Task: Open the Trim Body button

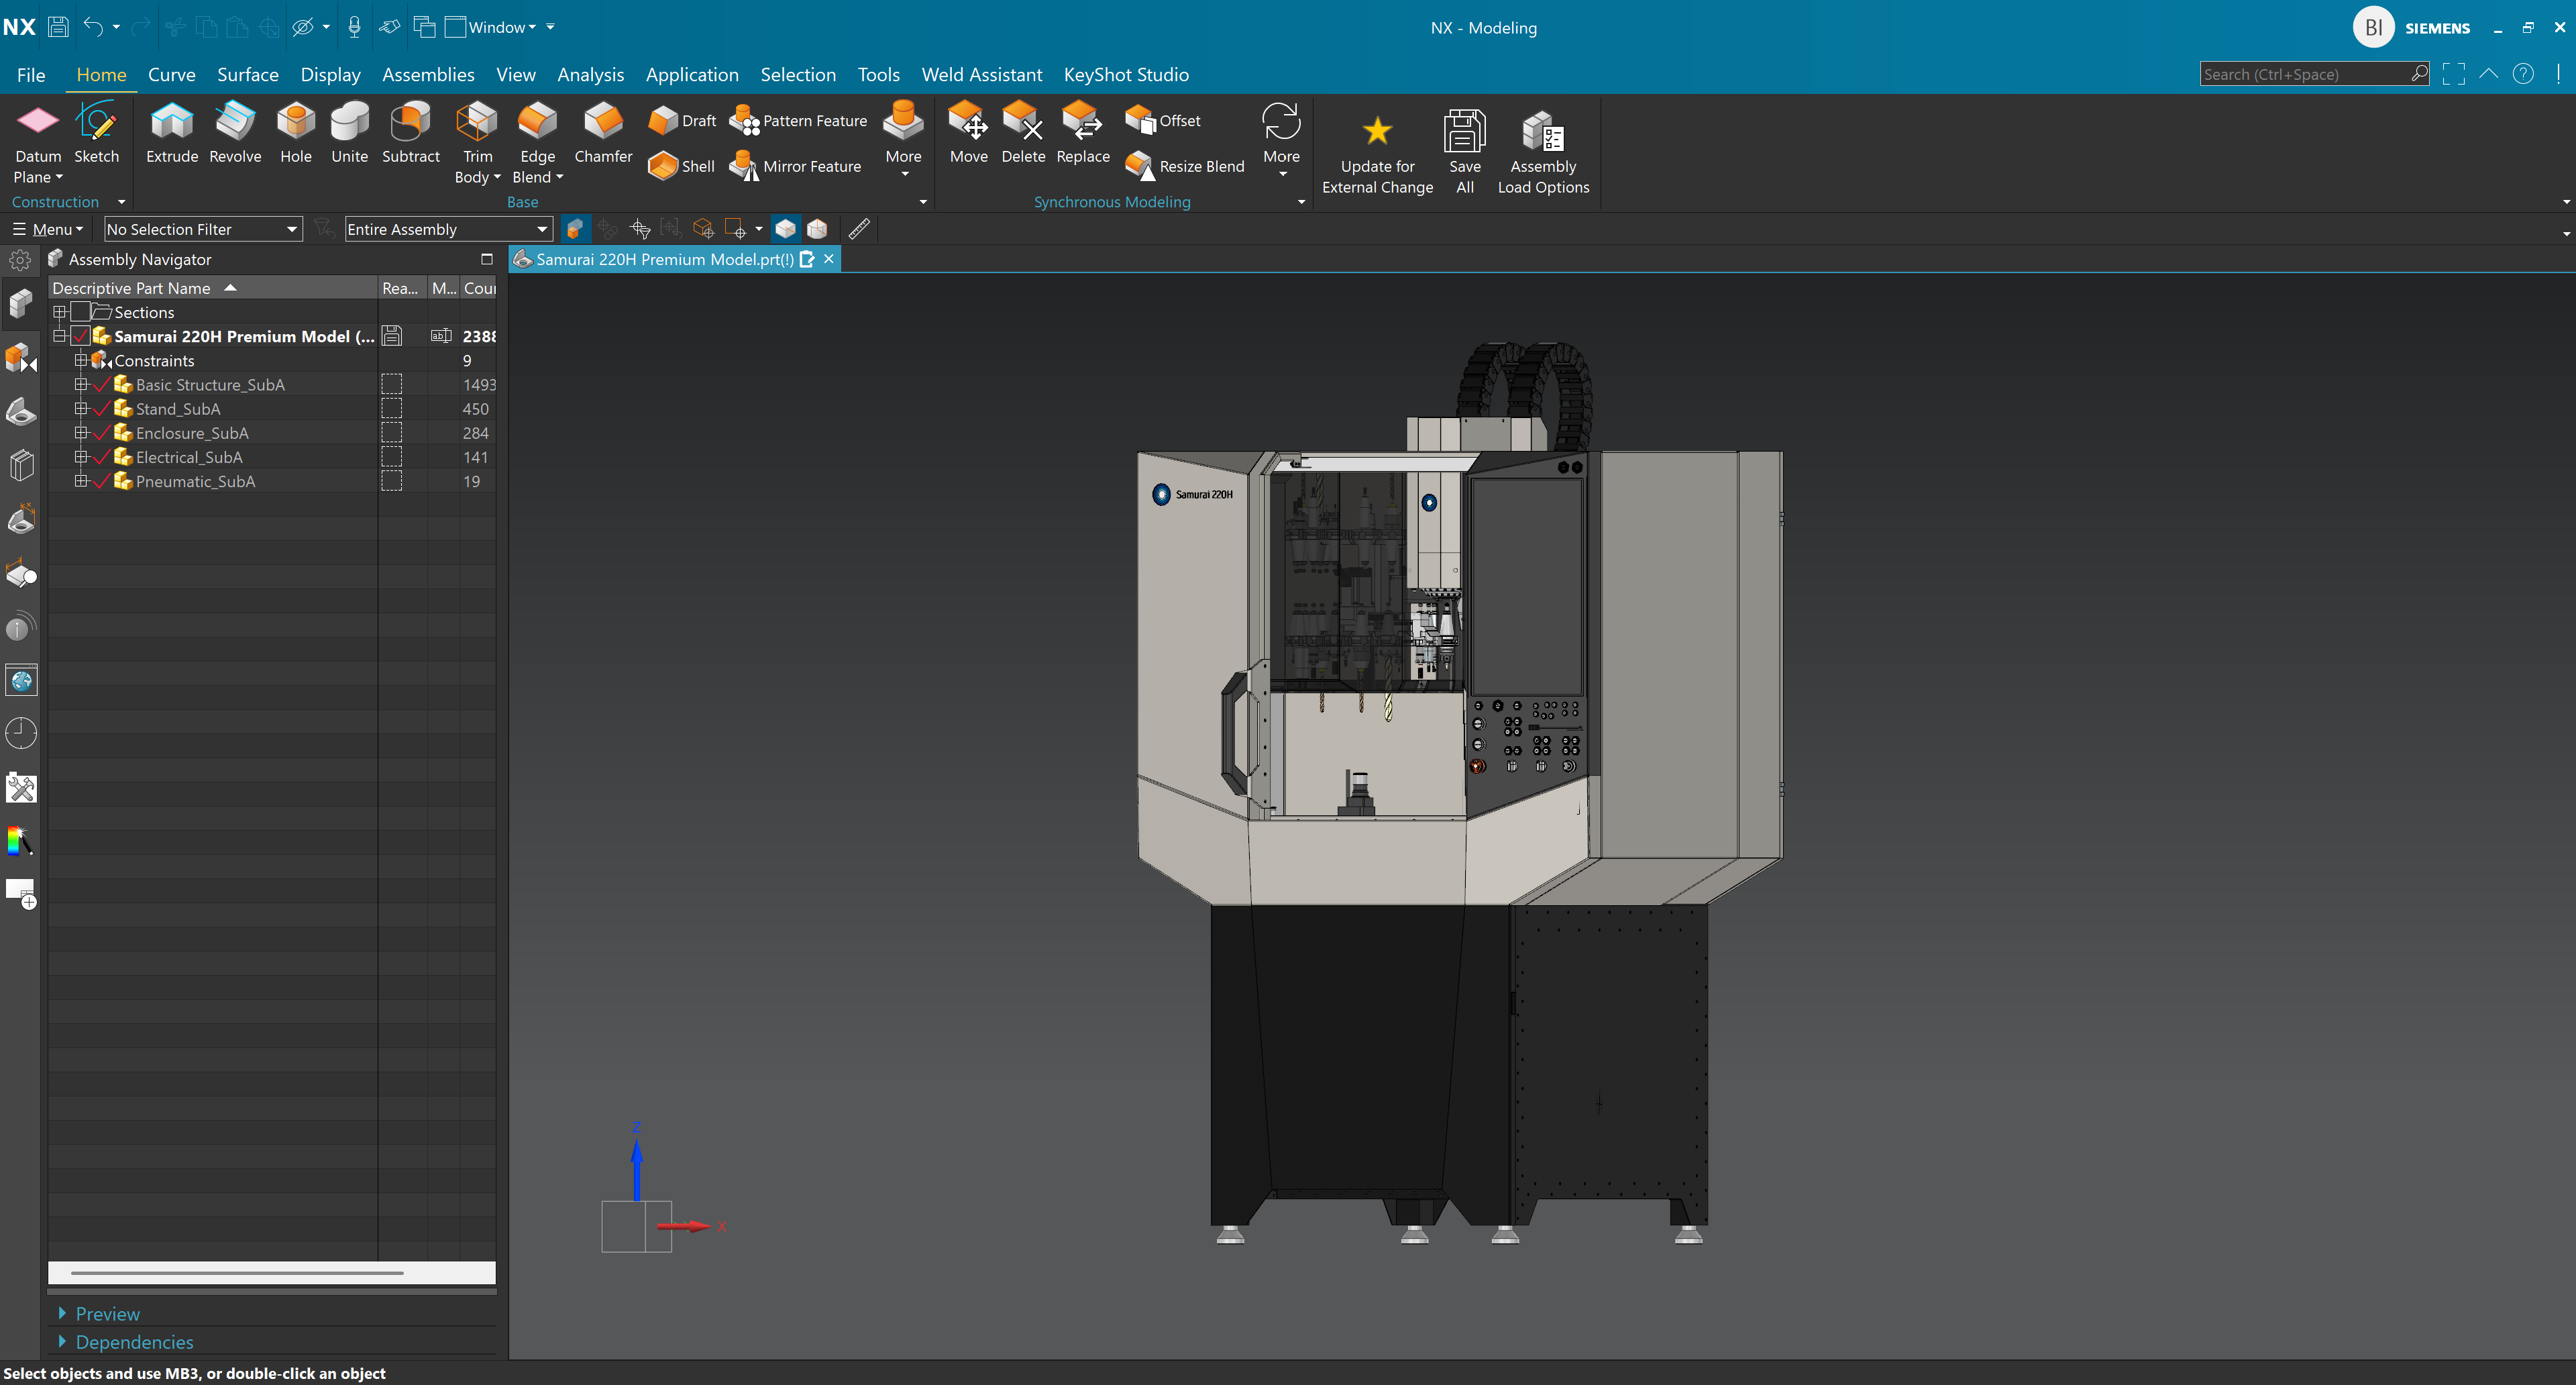Action: click(477, 143)
